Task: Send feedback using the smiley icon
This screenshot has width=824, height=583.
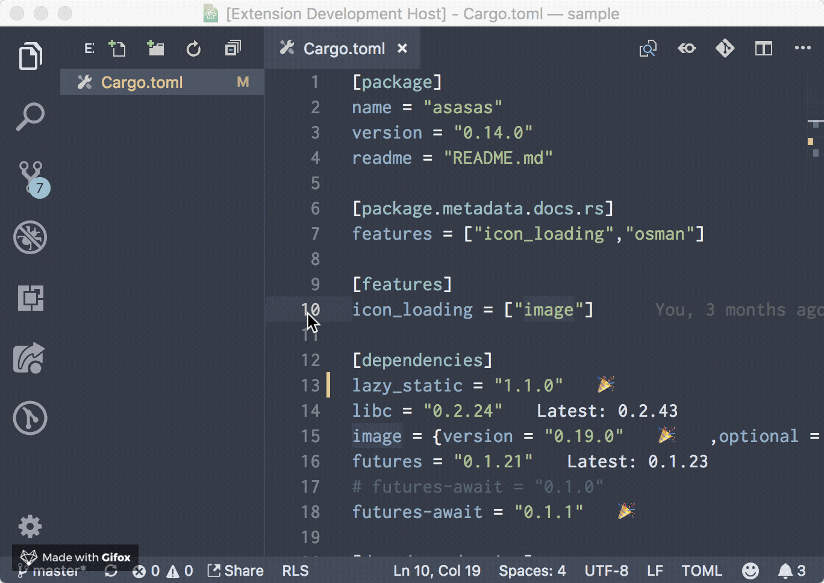Action: coord(751,570)
